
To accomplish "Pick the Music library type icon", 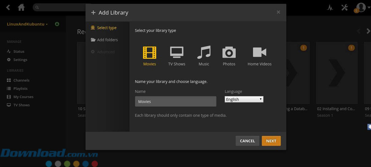I will [x=204, y=53].
